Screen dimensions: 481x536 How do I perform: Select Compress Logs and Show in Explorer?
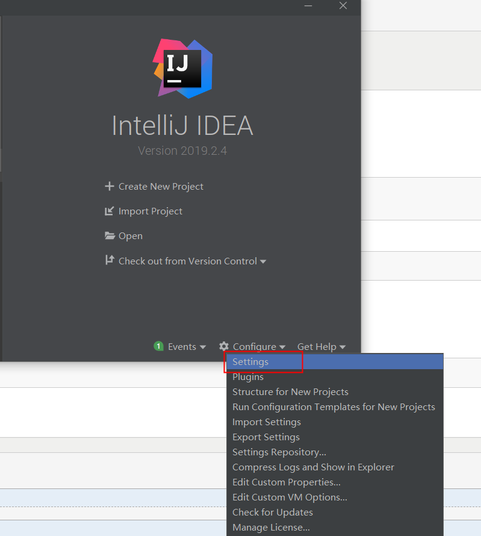pos(335,467)
